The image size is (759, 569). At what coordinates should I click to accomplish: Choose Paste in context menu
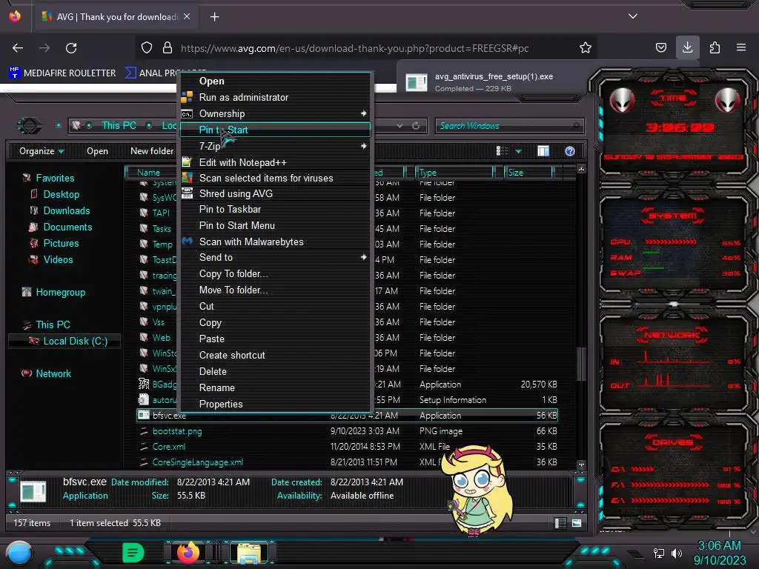coord(275,339)
